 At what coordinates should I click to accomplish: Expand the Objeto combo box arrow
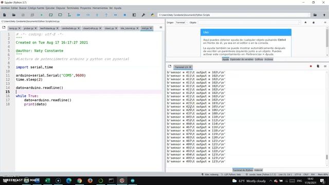point(299,23)
